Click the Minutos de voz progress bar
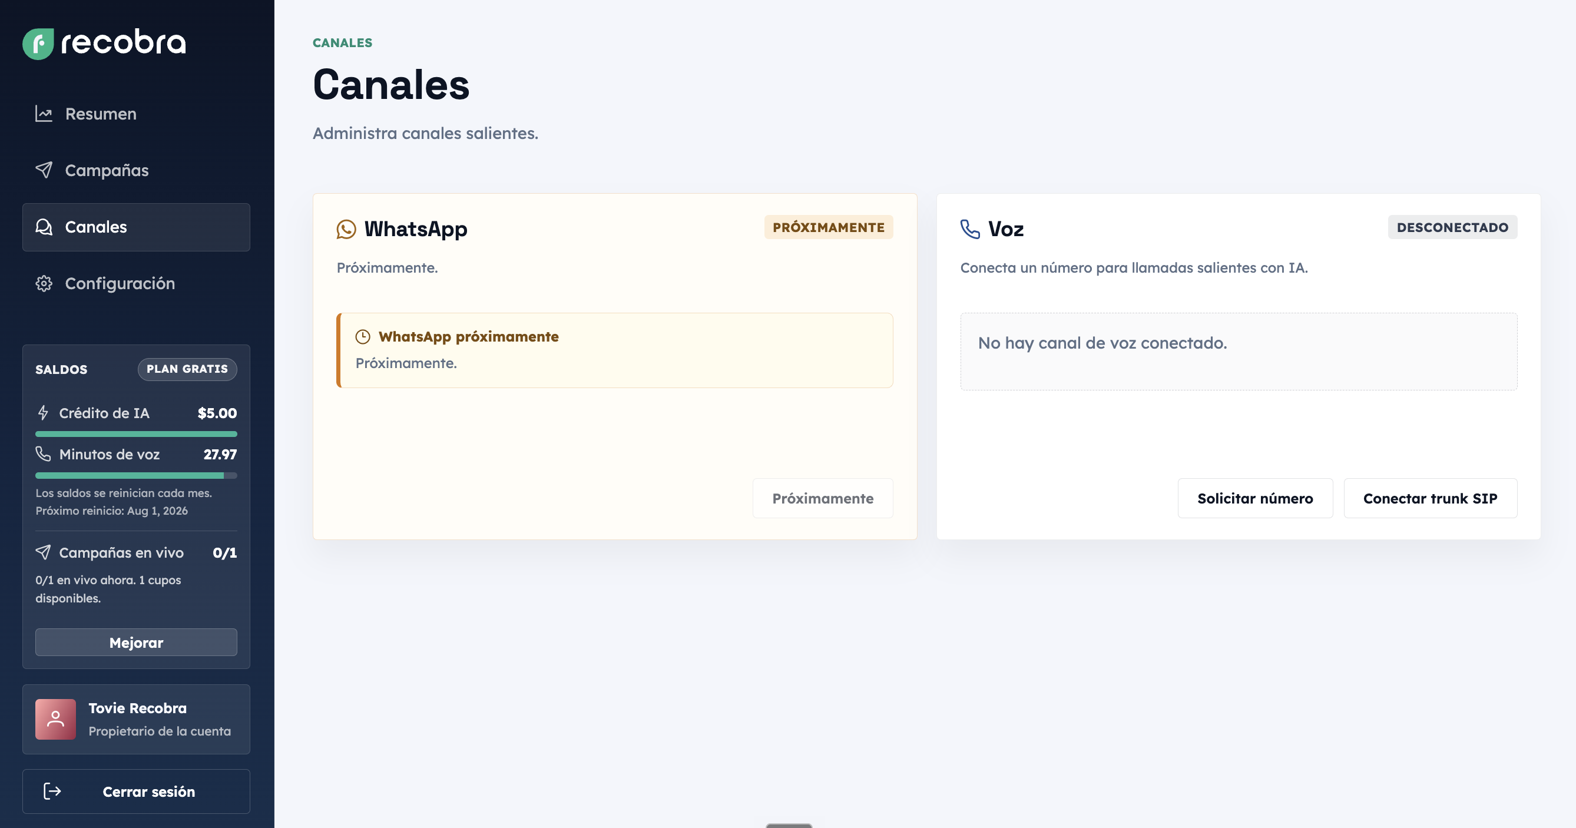The height and width of the screenshot is (828, 1576). point(137,475)
